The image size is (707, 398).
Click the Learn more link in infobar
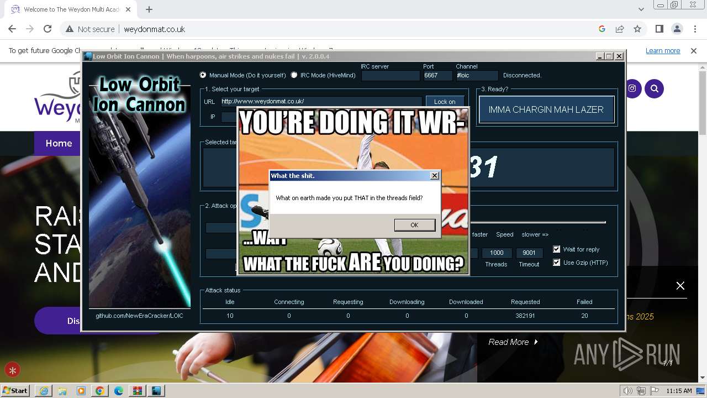(663, 50)
